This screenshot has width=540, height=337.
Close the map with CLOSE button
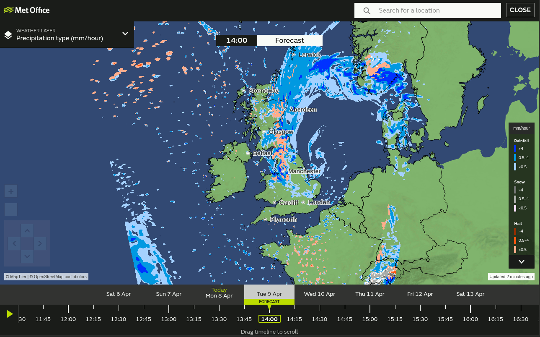520,10
